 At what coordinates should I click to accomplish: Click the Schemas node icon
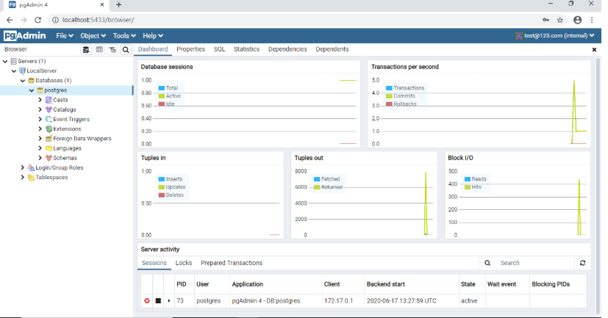[x=49, y=158]
